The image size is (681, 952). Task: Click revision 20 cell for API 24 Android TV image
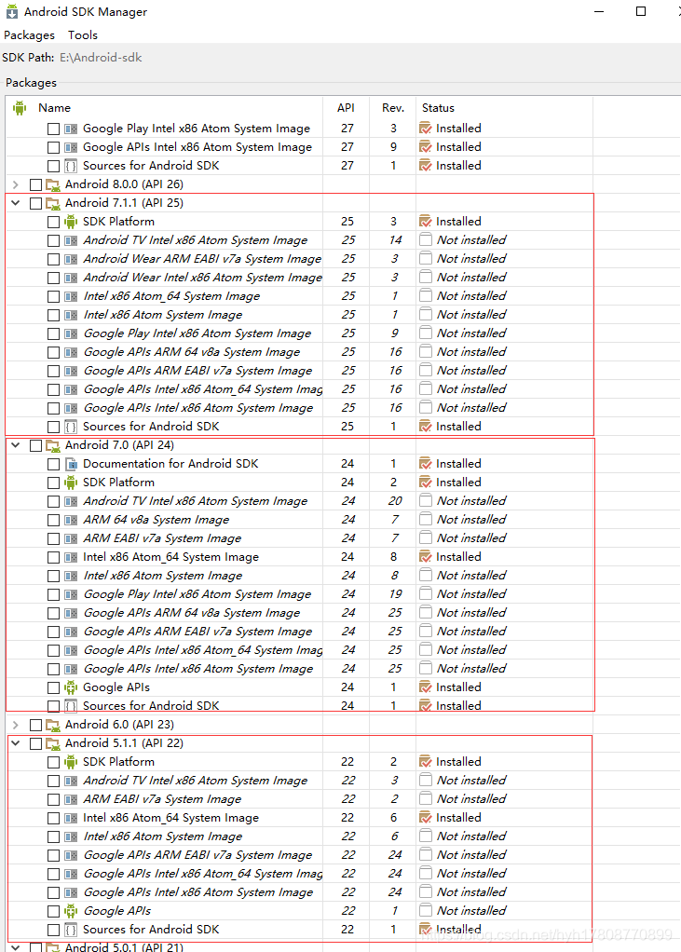(x=394, y=501)
